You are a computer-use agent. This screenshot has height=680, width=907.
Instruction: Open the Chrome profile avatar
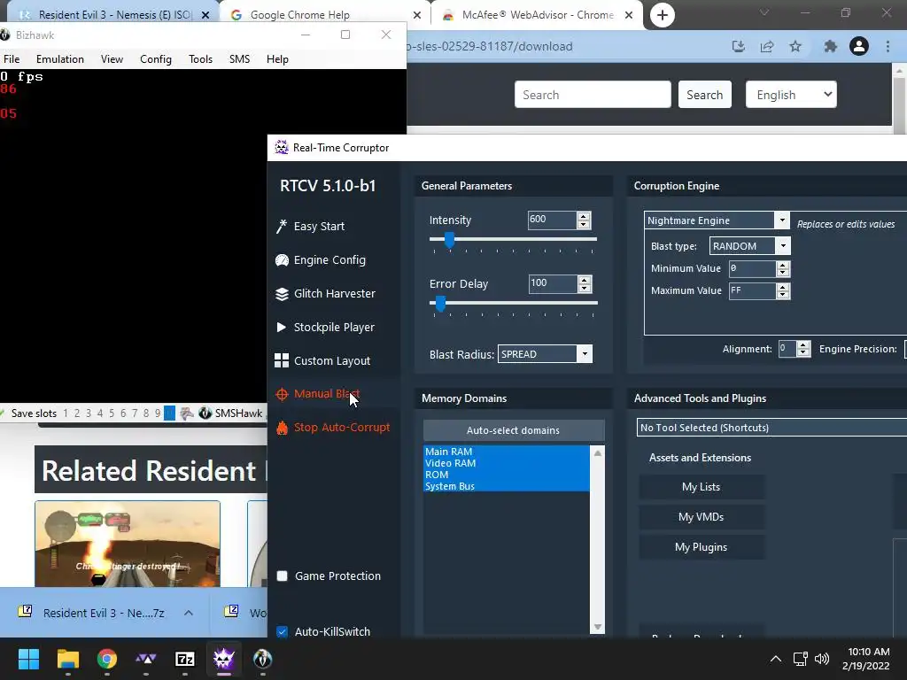(859, 46)
